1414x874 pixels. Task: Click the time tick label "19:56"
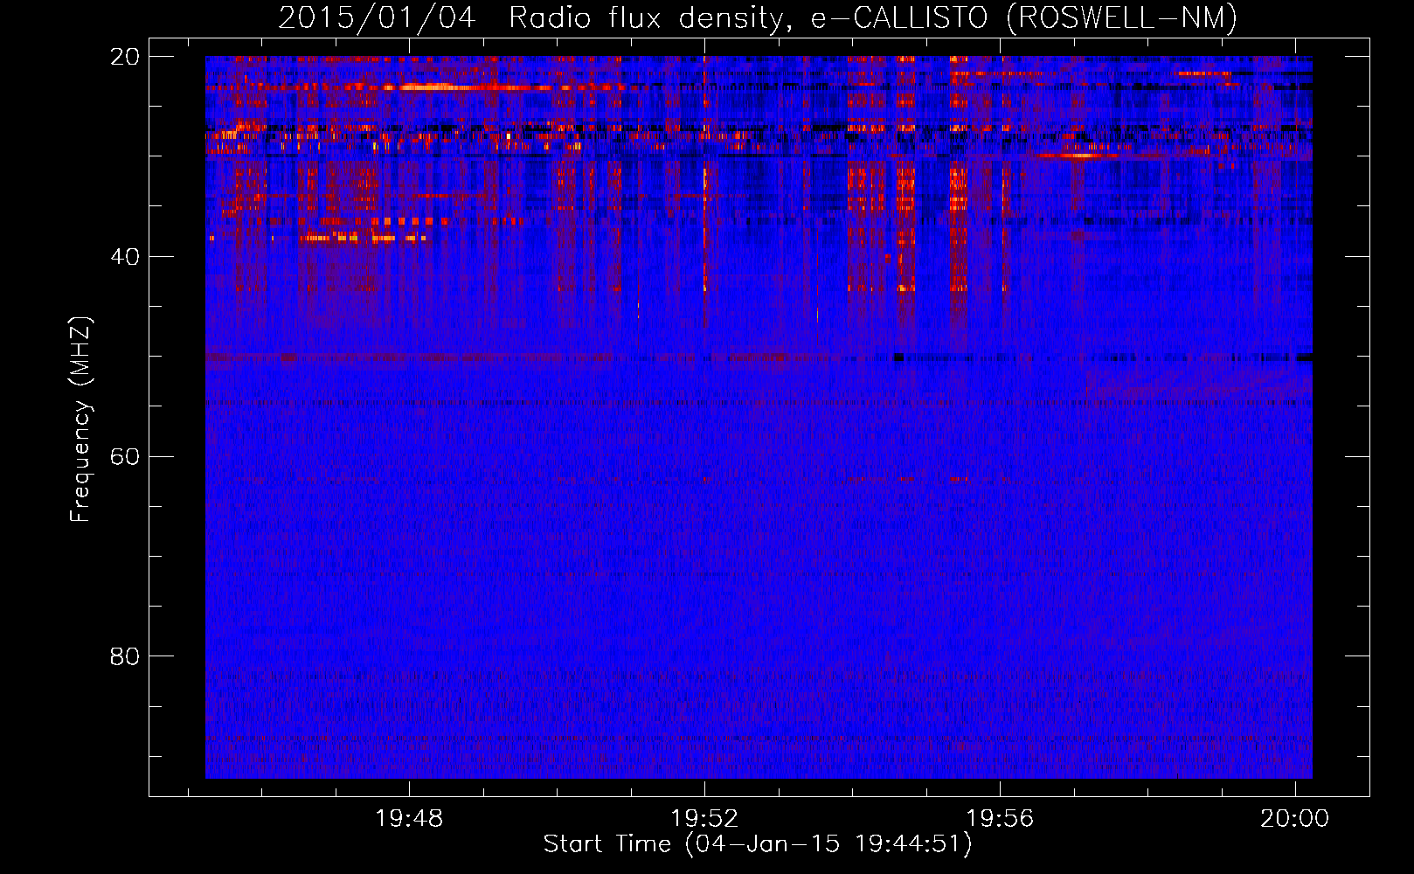coord(1000,819)
